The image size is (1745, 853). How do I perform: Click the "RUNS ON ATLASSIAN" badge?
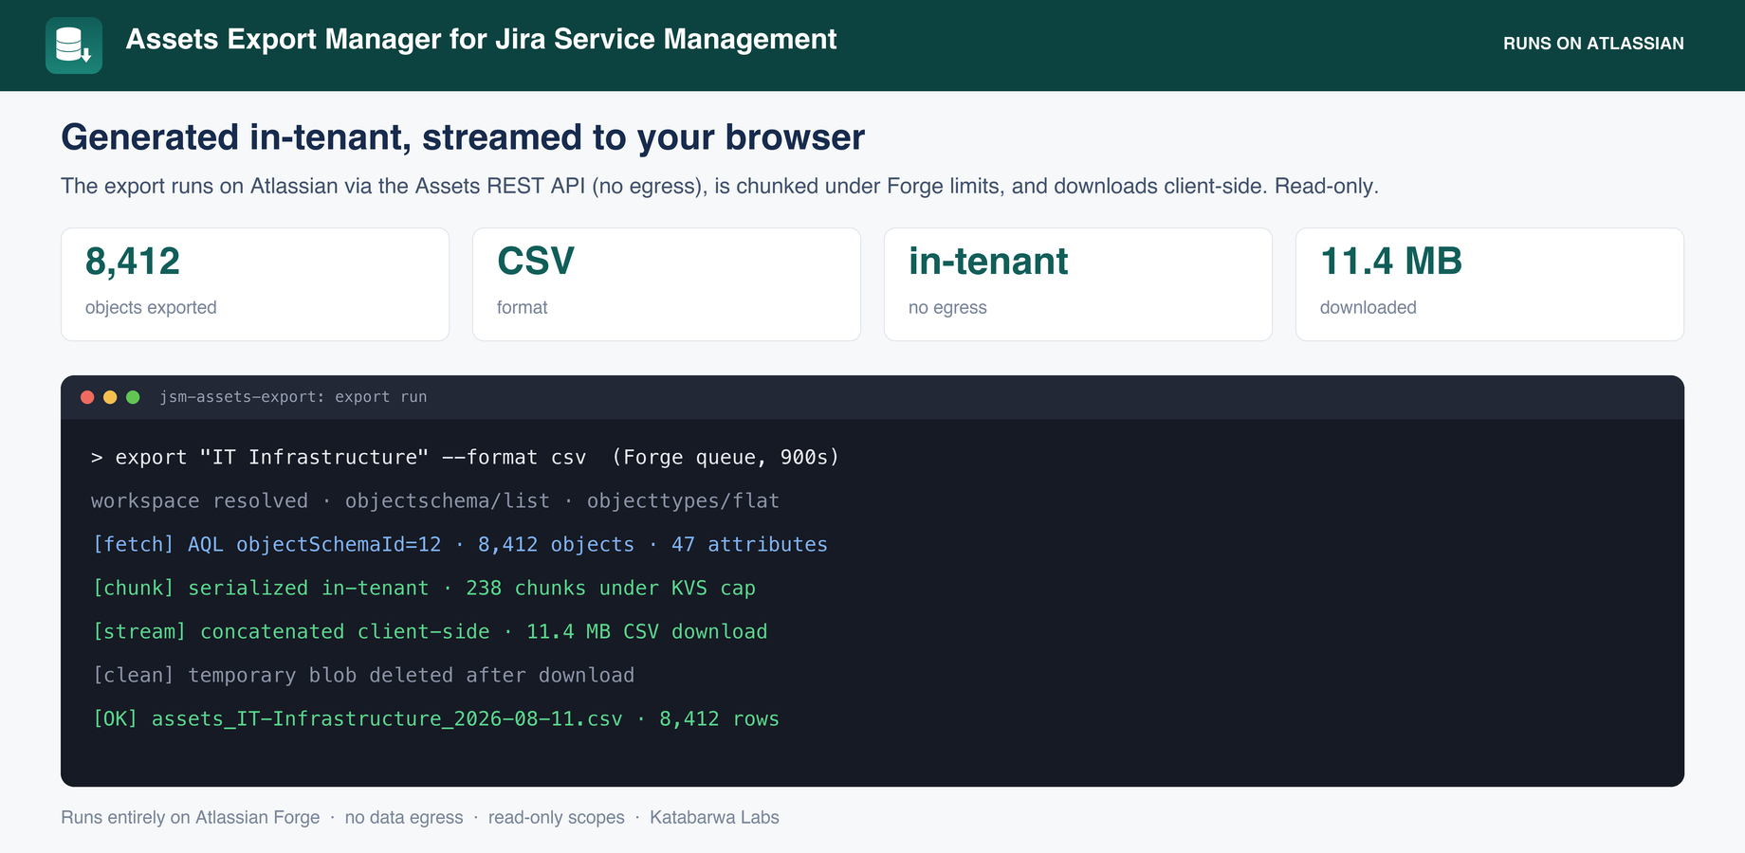tap(1593, 44)
